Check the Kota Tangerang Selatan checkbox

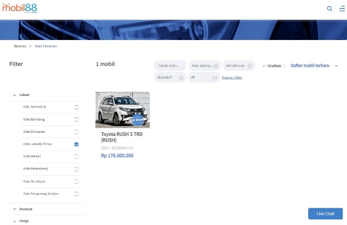[76, 194]
